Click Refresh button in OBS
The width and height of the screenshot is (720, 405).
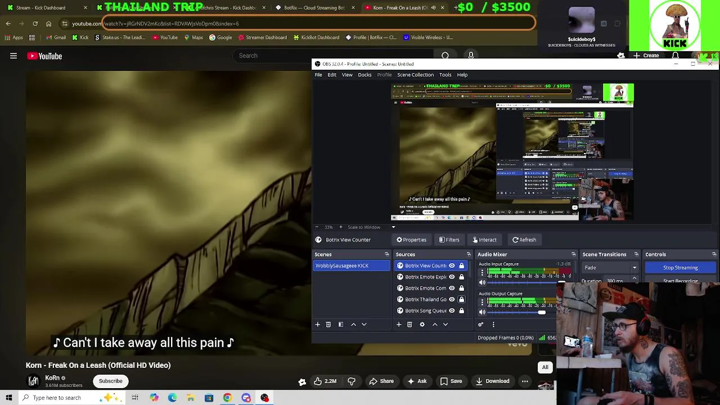point(524,240)
